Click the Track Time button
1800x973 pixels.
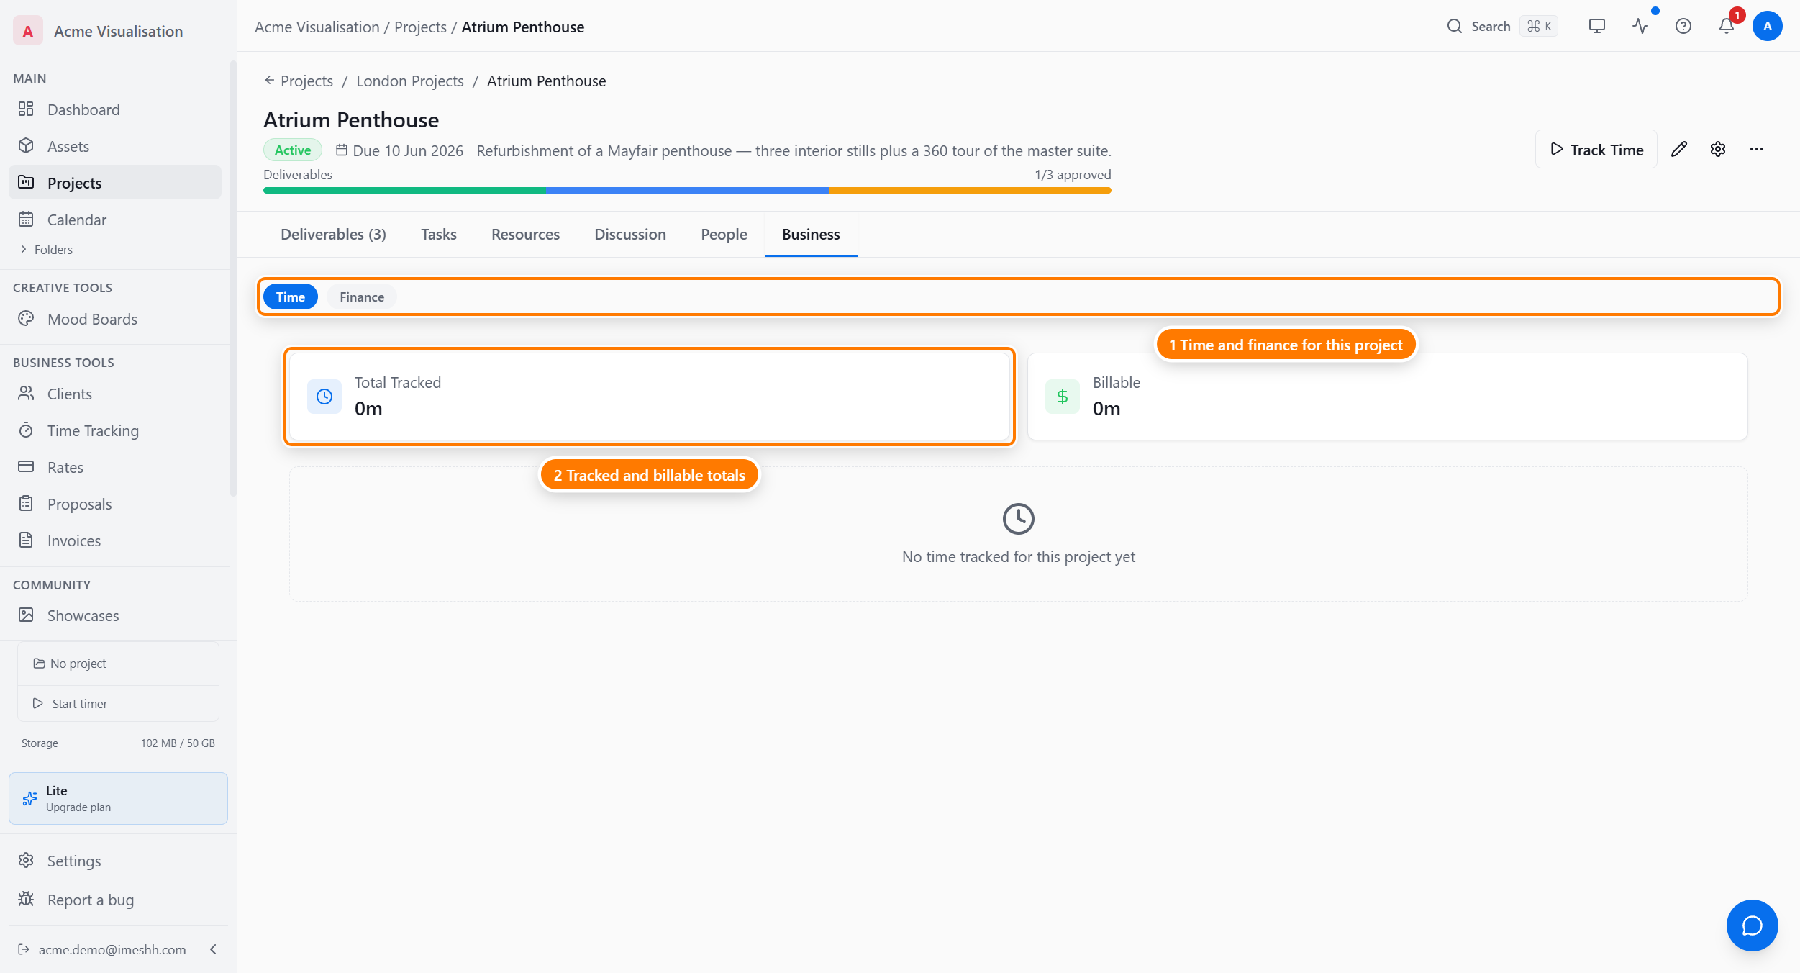pos(1596,150)
